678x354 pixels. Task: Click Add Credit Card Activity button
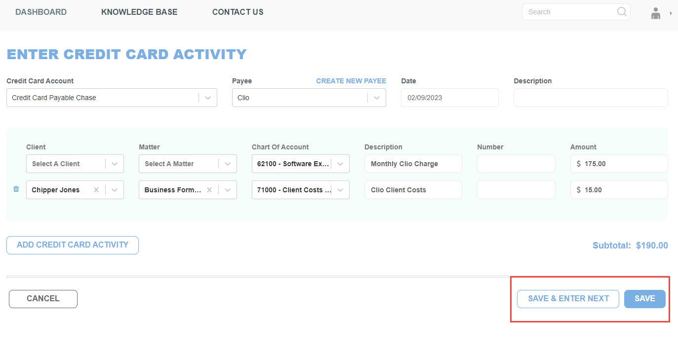[x=73, y=245]
